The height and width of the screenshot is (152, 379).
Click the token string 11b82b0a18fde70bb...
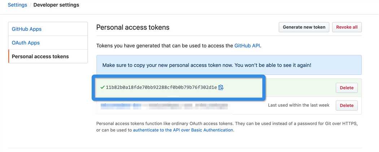[x=161, y=87]
